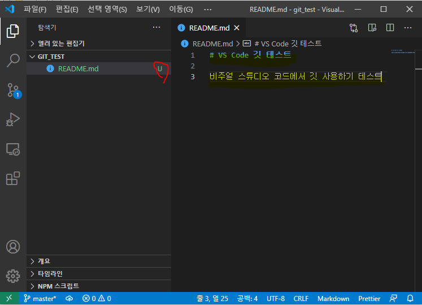The image size is (422, 305).
Task: Click the 탐색기 panel title
Action: click(x=47, y=27)
